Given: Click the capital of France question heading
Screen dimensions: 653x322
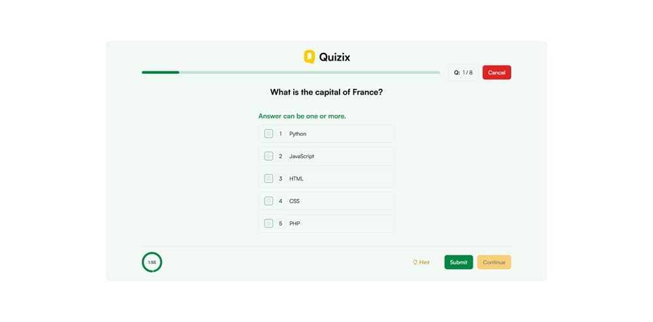Looking at the screenshot, I should click(326, 92).
